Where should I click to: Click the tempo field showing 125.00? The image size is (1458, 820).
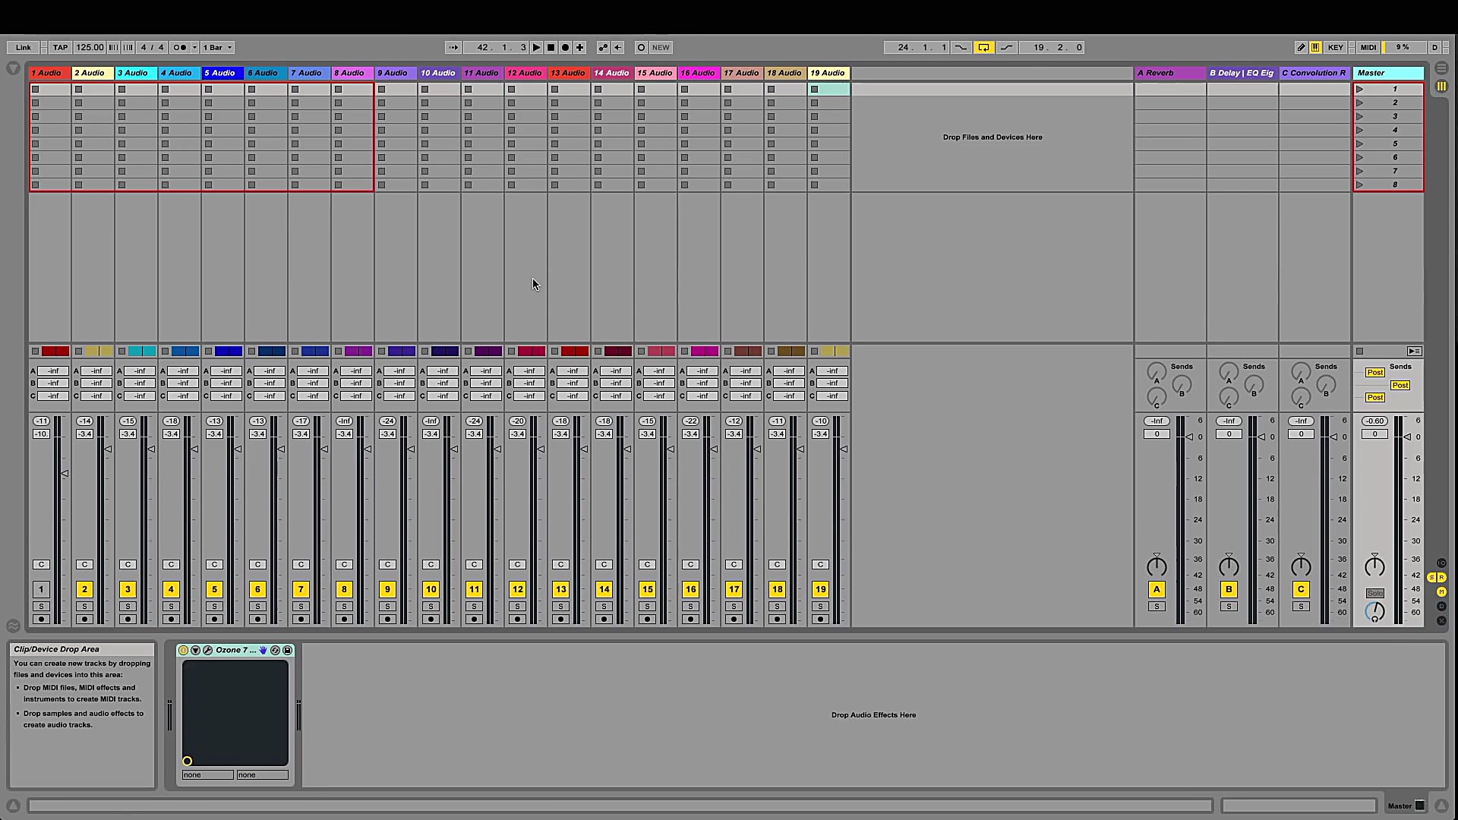[x=89, y=47]
